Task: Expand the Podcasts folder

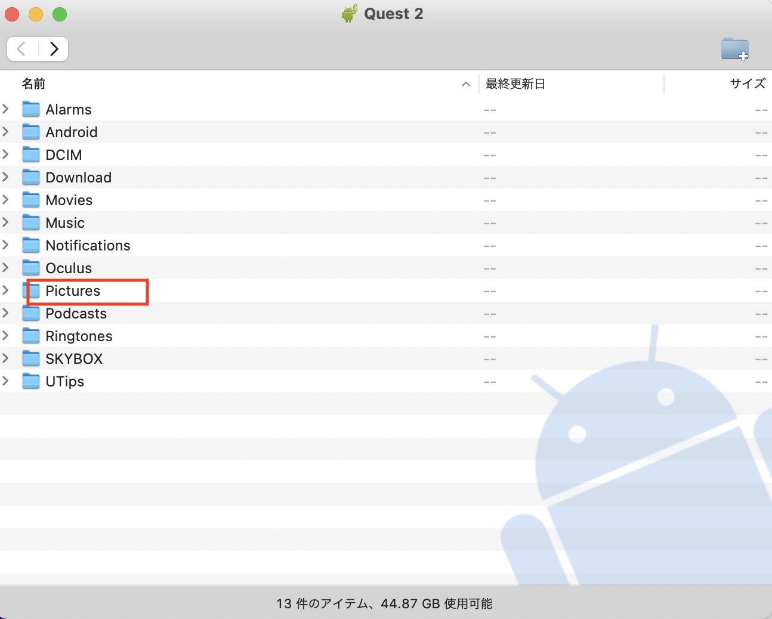Action: (6, 312)
